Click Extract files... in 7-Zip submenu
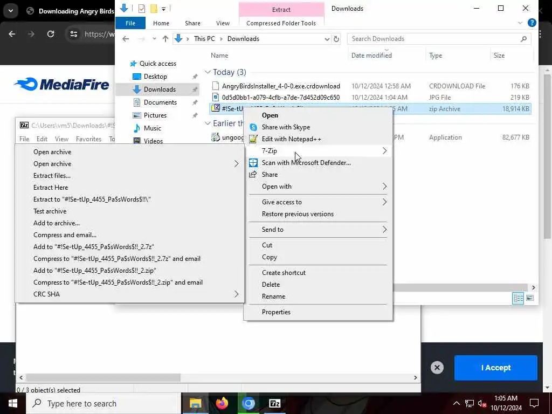This screenshot has height=414, width=552. point(52,175)
